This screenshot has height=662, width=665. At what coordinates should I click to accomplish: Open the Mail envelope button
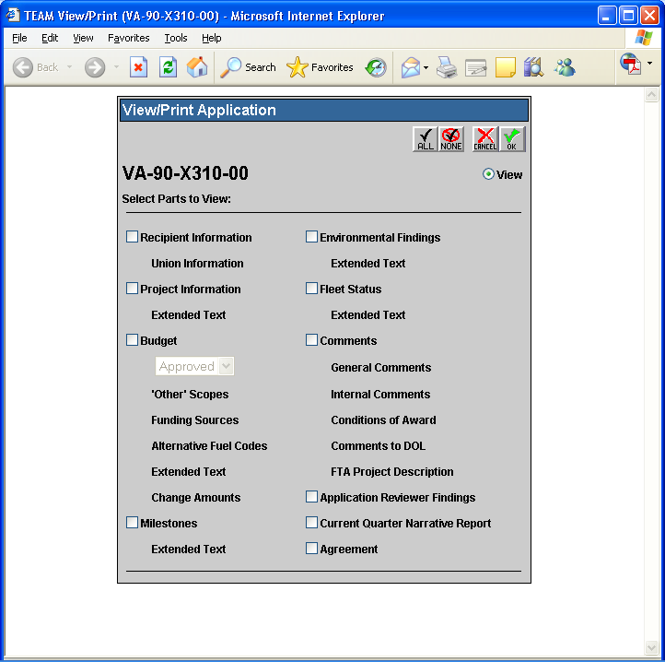(x=411, y=67)
